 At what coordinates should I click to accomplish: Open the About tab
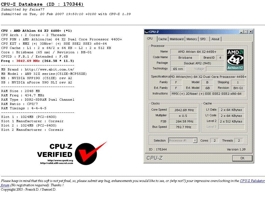click(215, 39)
